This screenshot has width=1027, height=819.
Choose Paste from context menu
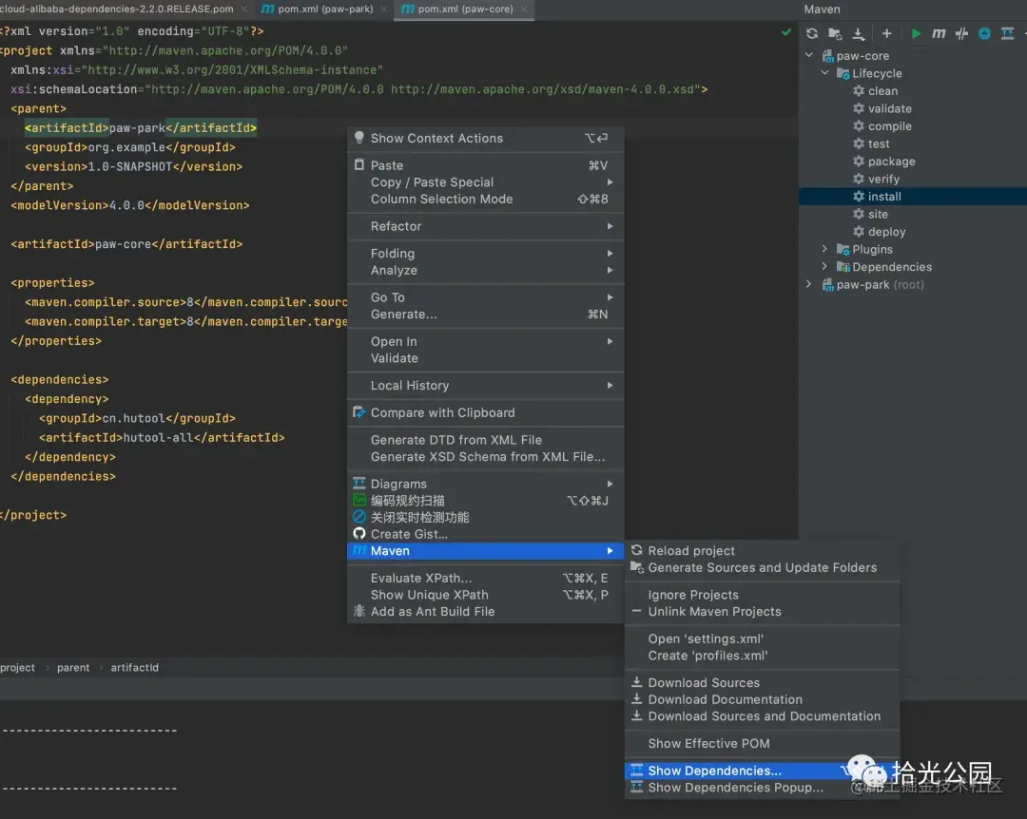click(x=485, y=165)
